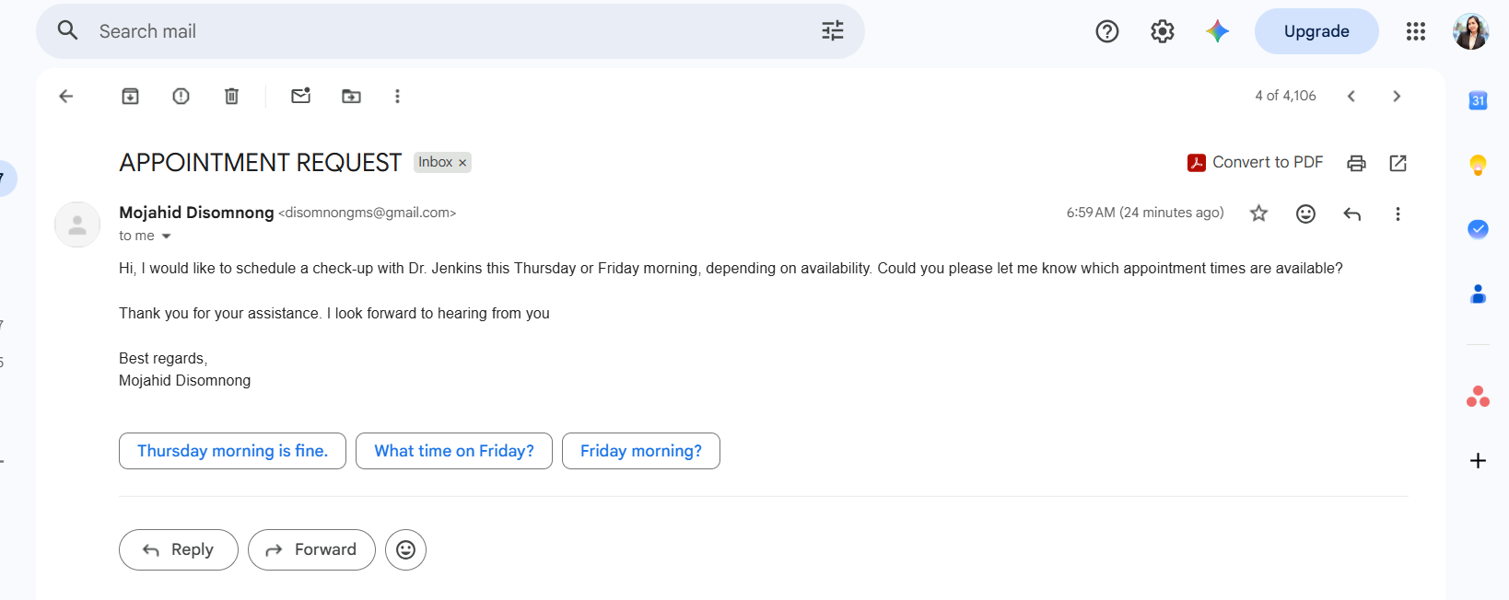Archive this email with the archive icon
This screenshot has height=600, width=1509.
[x=130, y=96]
